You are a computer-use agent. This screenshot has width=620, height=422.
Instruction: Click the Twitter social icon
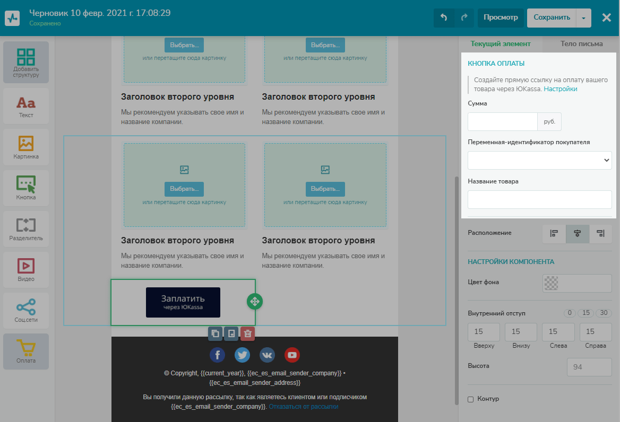click(242, 355)
